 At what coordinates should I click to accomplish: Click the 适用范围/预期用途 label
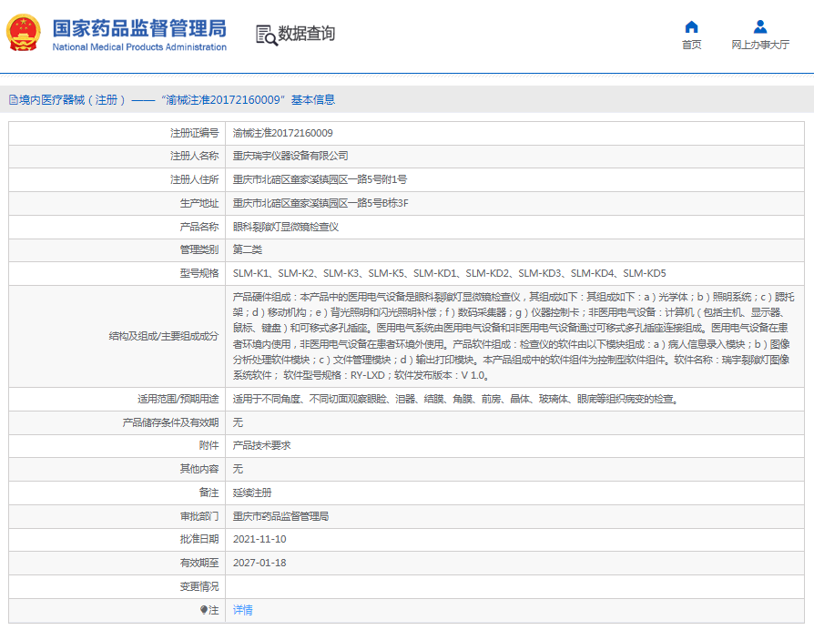click(x=178, y=399)
